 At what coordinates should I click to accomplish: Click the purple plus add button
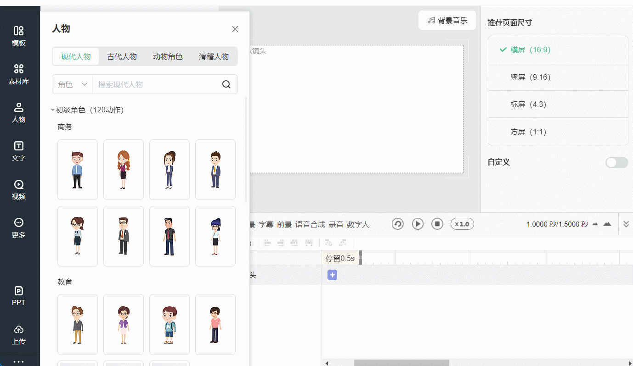point(333,275)
